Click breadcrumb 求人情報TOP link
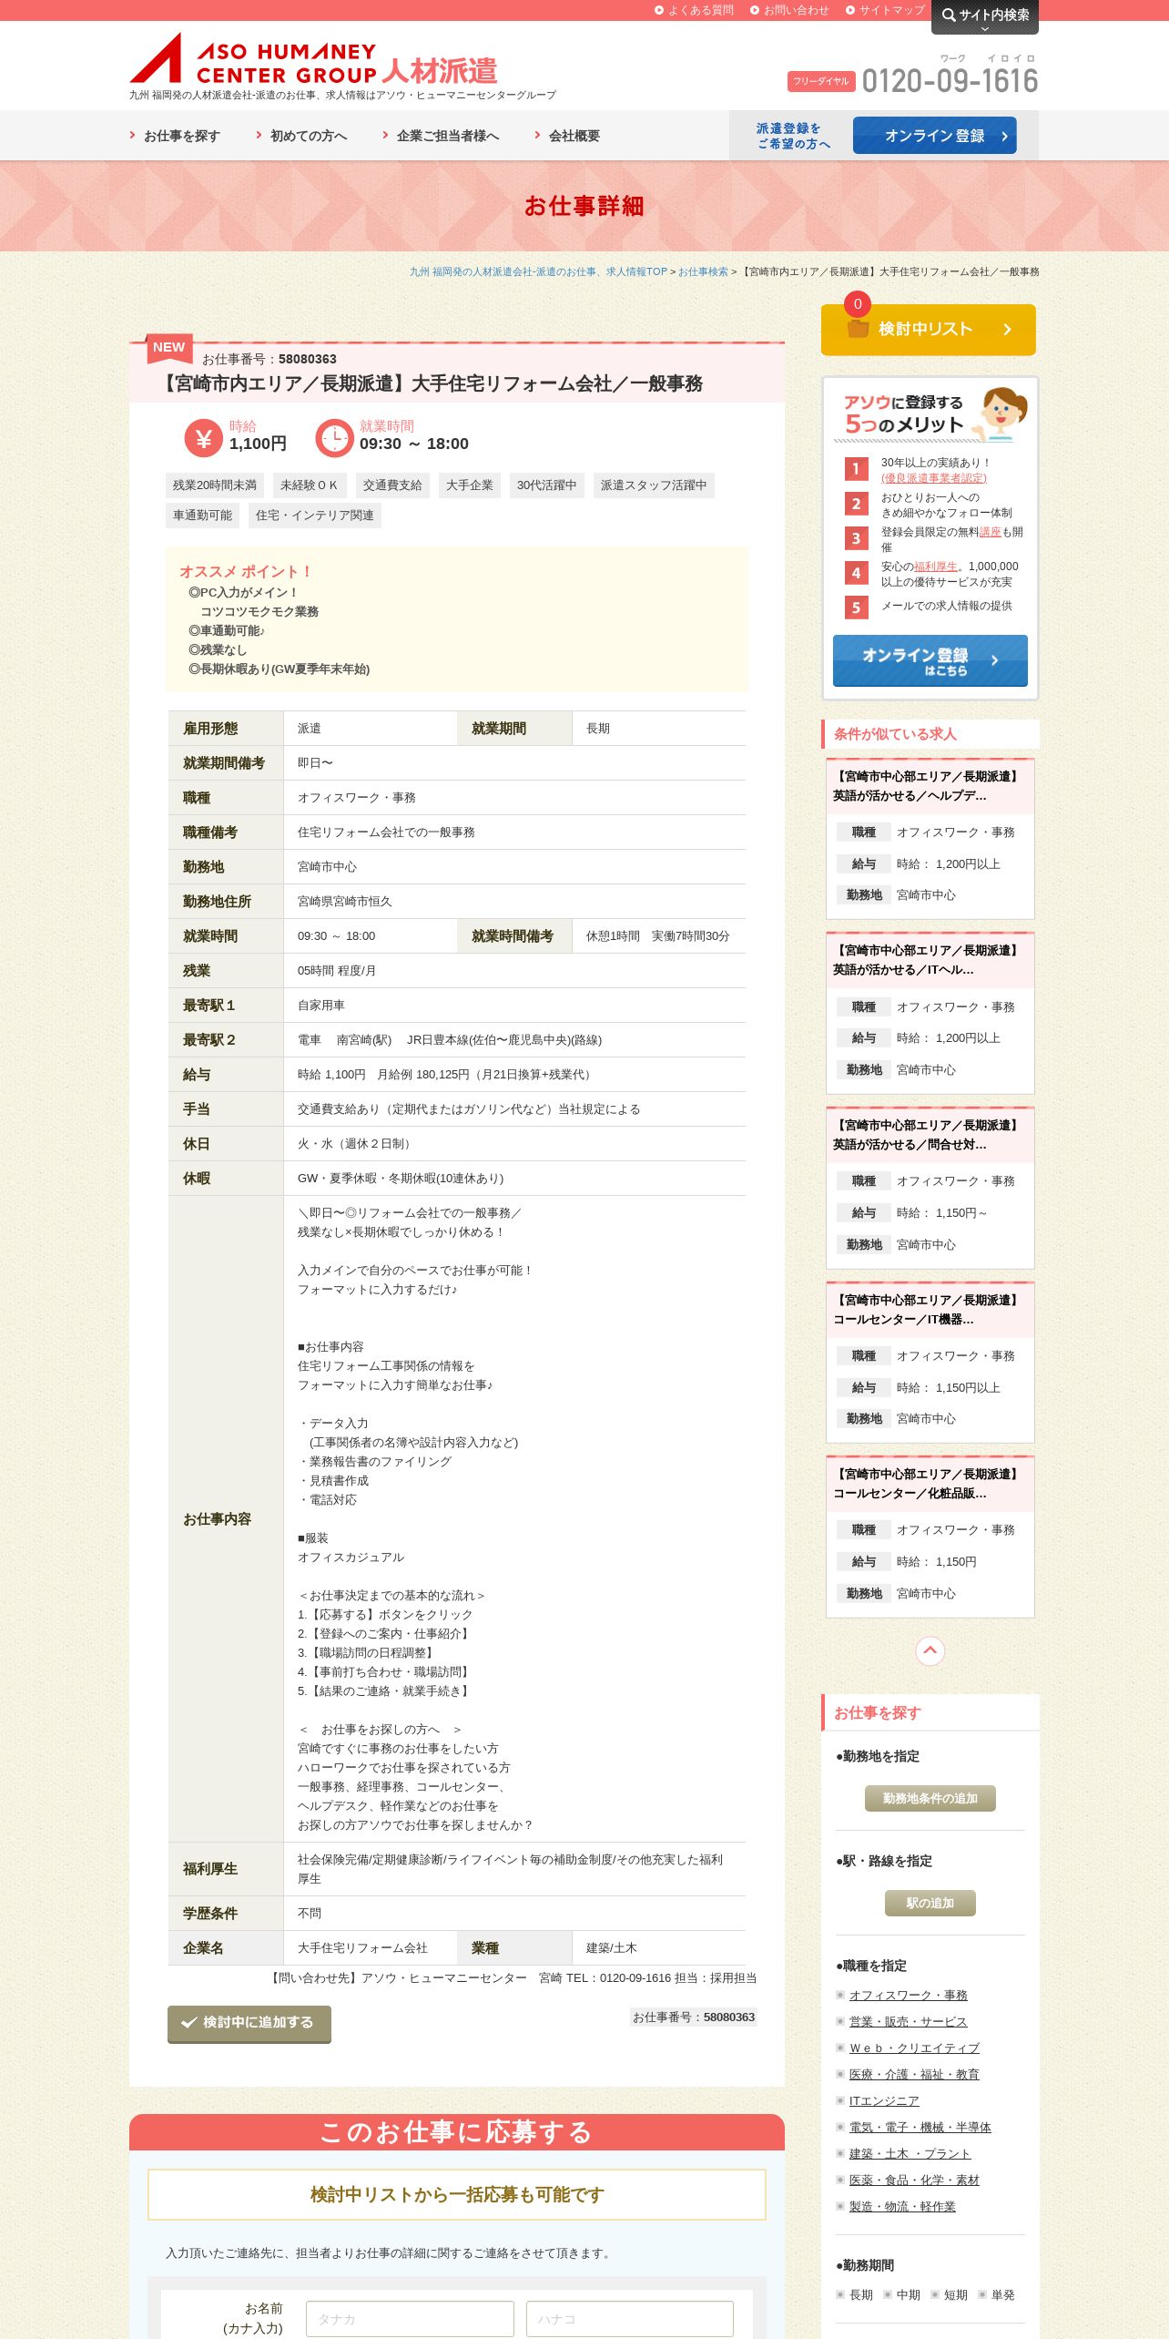 coord(538,271)
